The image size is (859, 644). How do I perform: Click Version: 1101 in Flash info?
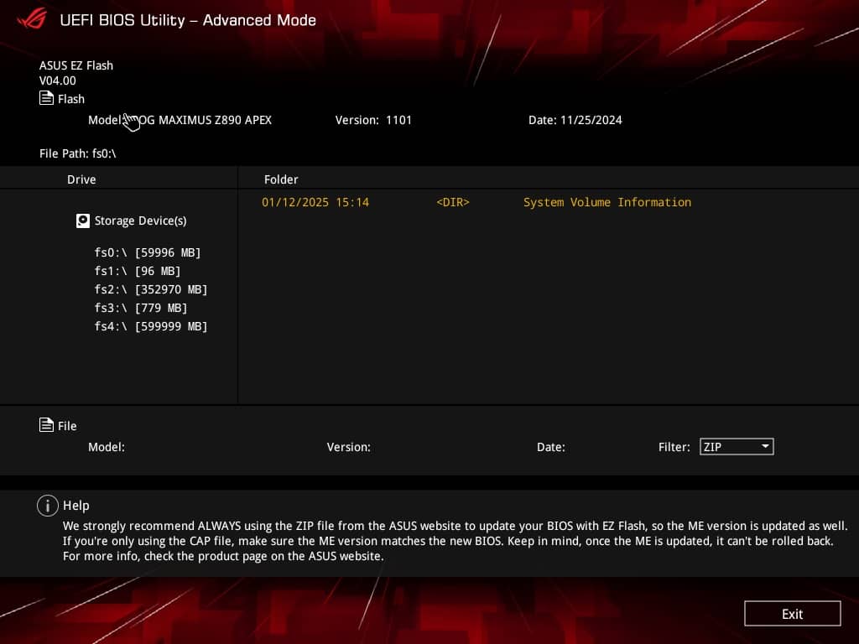tap(373, 120)
